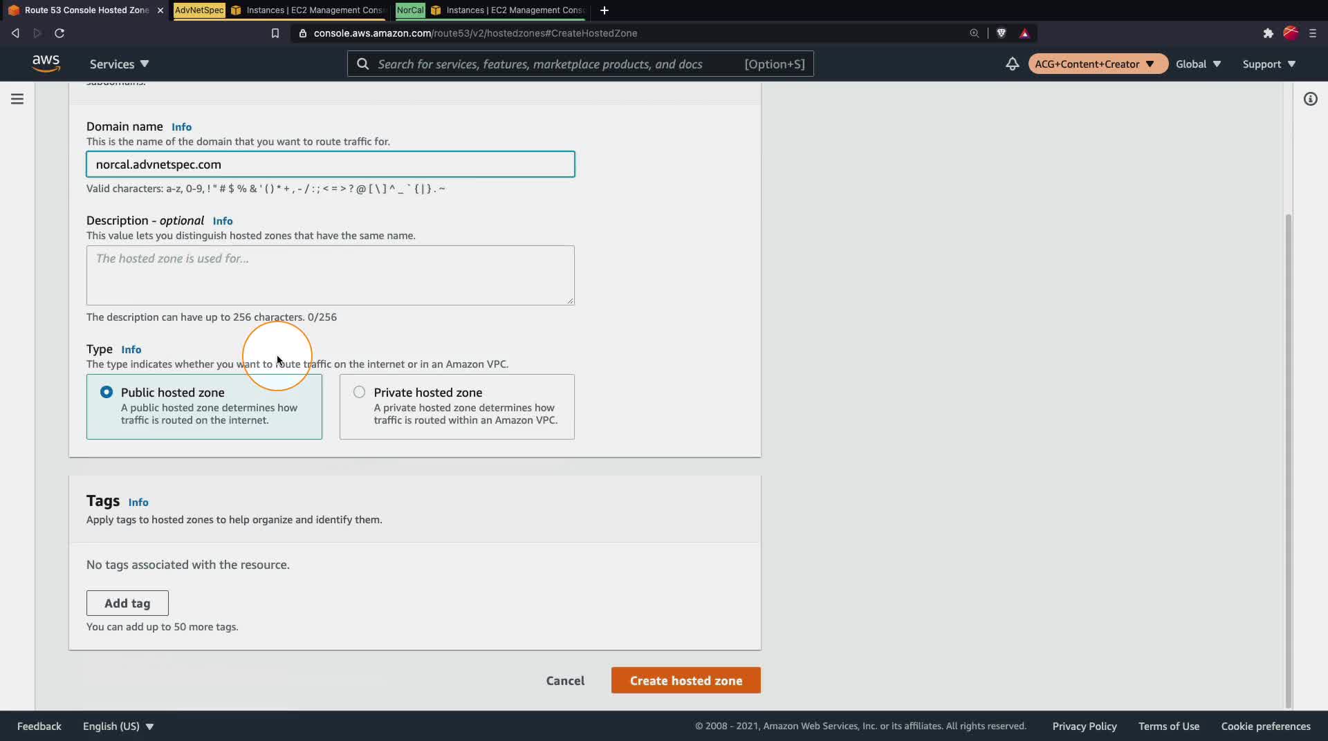Bookmark this page icon
This screenshot has width=1328, height=741.
click(275, 33)
